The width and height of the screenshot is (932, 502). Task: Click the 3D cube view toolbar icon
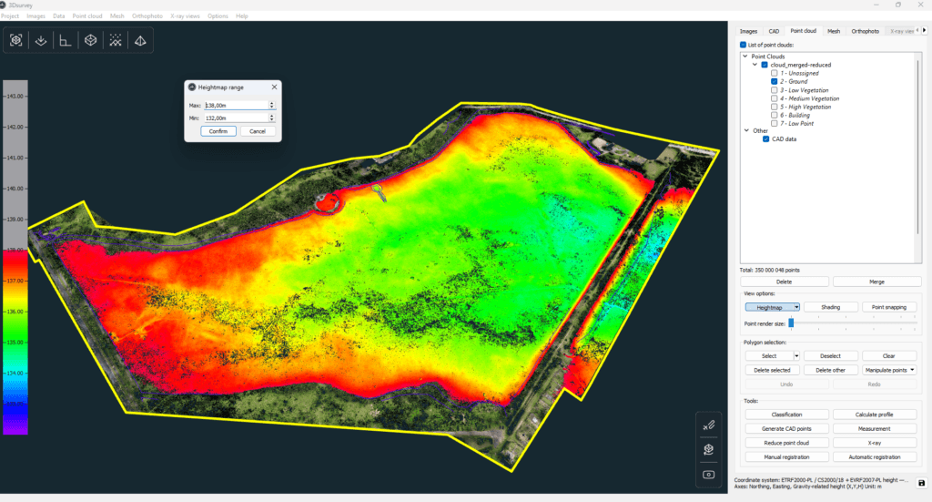(90, 40)
